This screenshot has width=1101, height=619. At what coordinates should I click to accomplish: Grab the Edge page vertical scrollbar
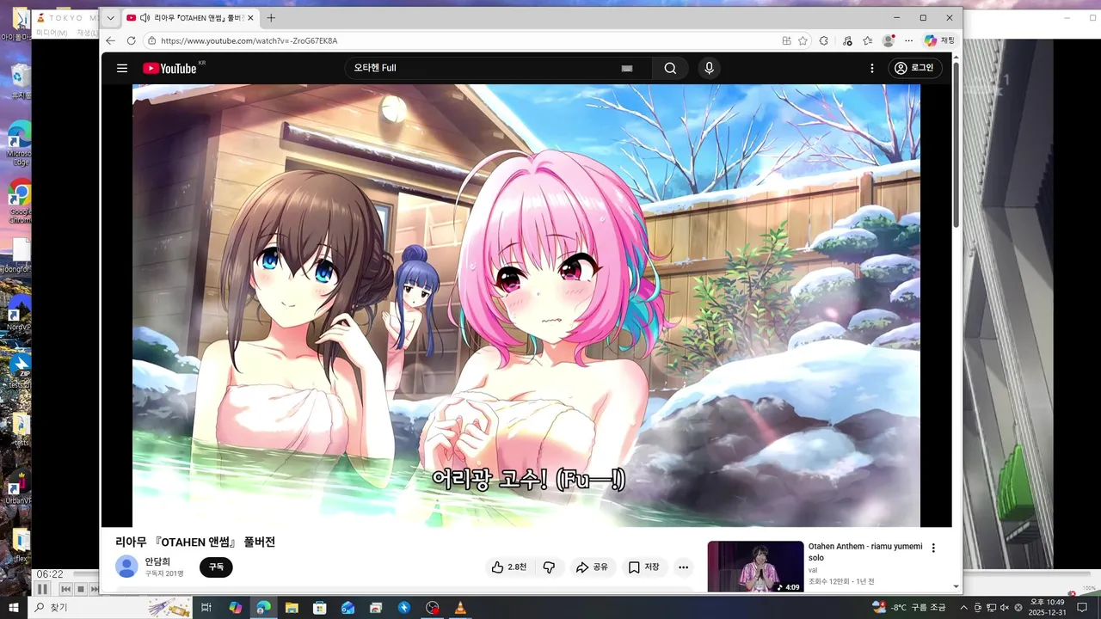(x=956, y=146)
